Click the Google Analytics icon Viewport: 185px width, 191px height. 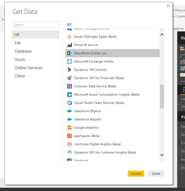pyautogui.click(x=69, y=128)
